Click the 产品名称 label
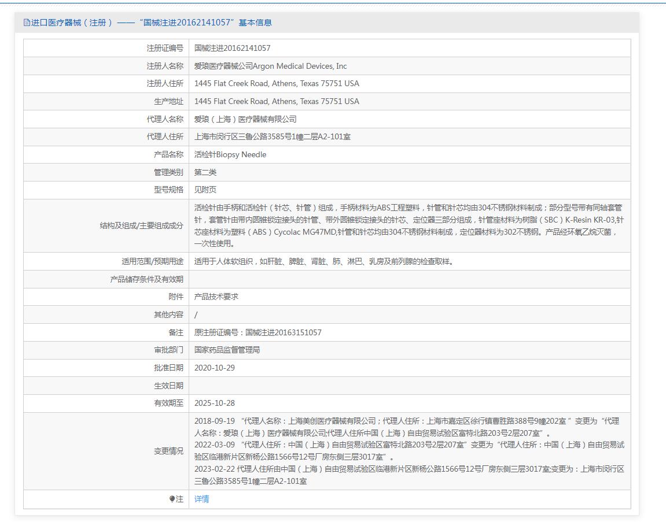This screenshot has width=666, height=522. tap(168, 154)
